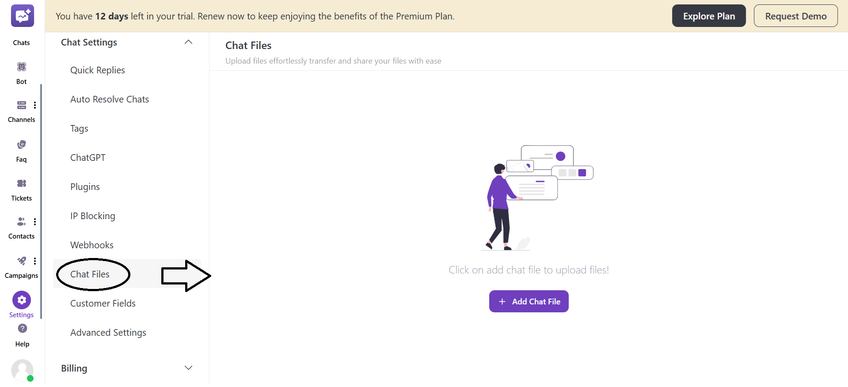Click the Add Chat File button
This screenshot has height=387, width=848.
(x=529, y=301)
